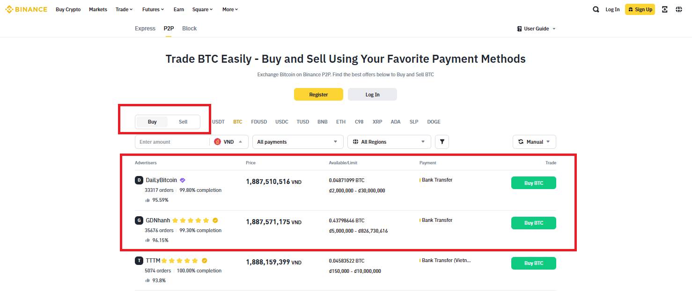Click Buy BTC for GDNhanh offer
692x293 pixels.
(533, 223)
